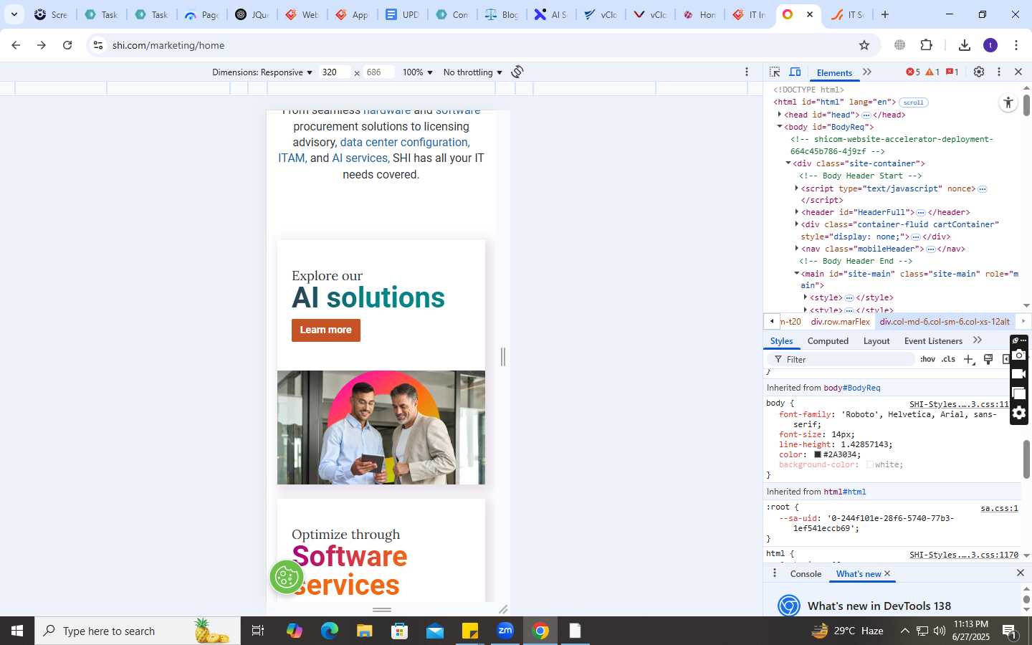
Task: Toggle the element classes .cls button
Action: click(x=949, y=359)
